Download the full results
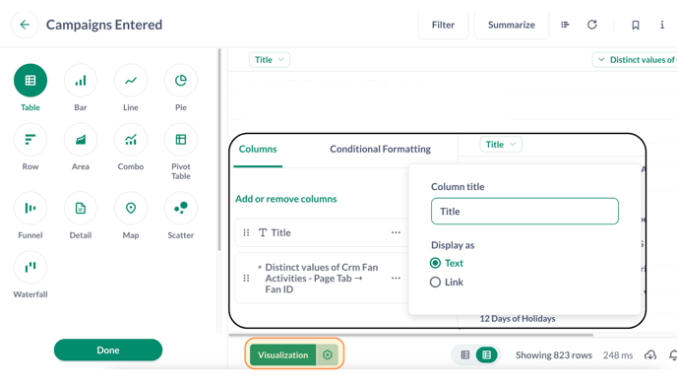The width and height of the screenshot is (677, 381). click(x=650, y=355)
